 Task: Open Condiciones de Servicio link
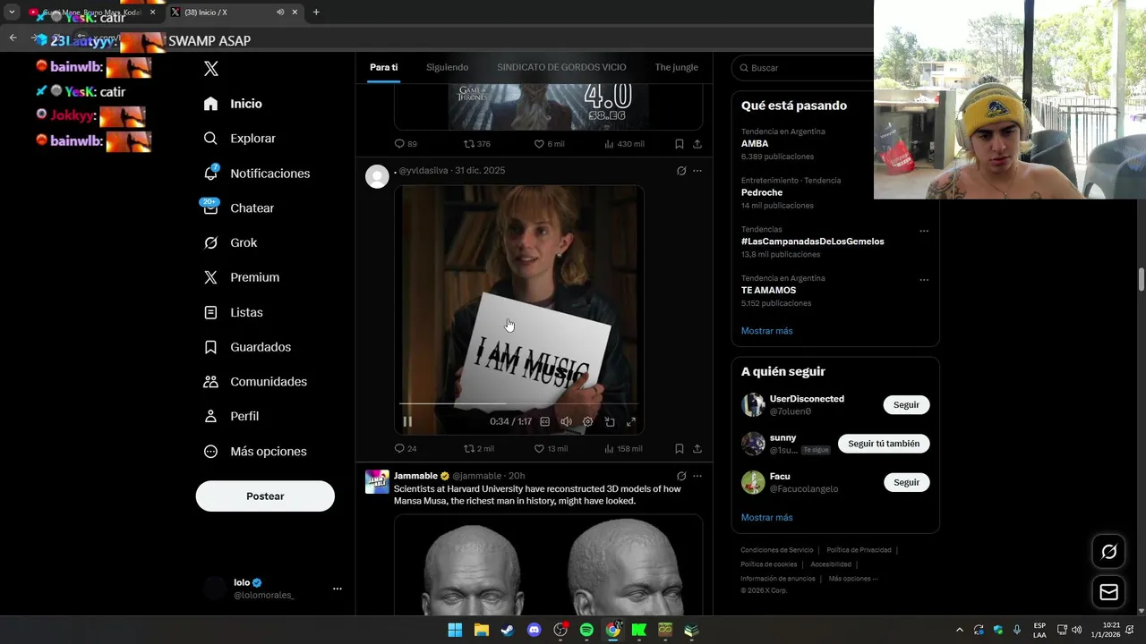(x=776, y=550)
